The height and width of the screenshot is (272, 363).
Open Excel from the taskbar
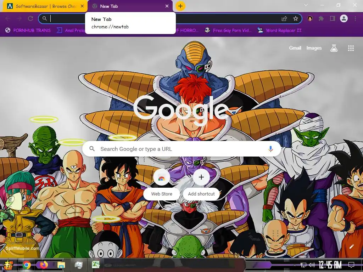coord(96,265)
